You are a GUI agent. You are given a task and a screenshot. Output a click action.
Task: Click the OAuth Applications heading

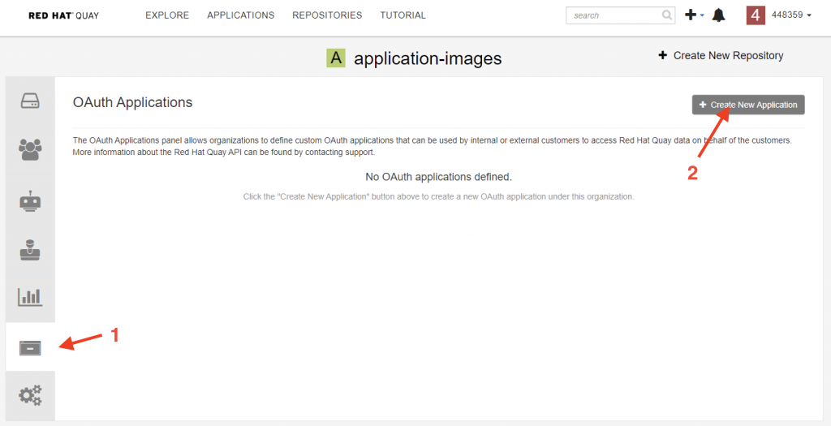[132, 102]
